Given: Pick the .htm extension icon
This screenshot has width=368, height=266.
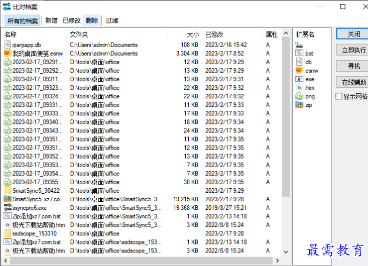Looking at the screenshot, I should click(299, 88).
